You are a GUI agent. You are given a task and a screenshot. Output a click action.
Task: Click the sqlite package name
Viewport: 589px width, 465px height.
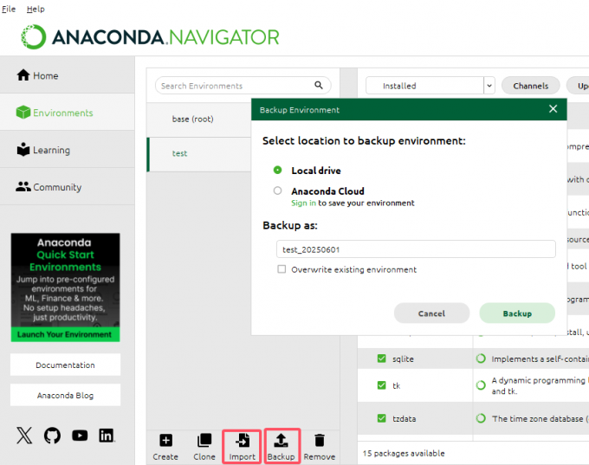403,358
